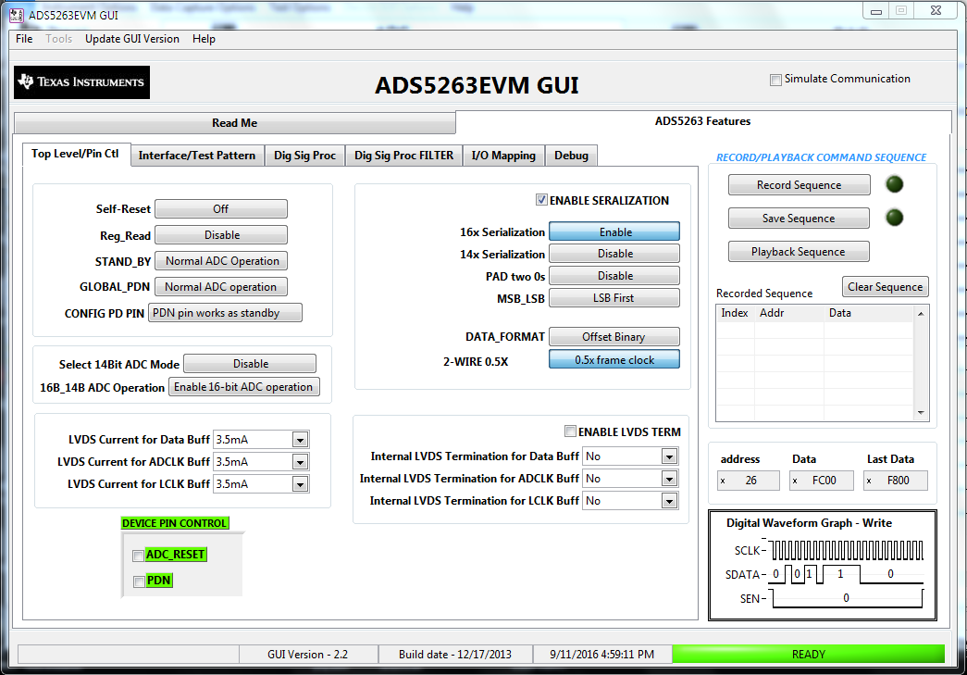The height and width of the screenshot is (675, 967).
Task: Click the Save Sequence button
Action: [799, 219]
